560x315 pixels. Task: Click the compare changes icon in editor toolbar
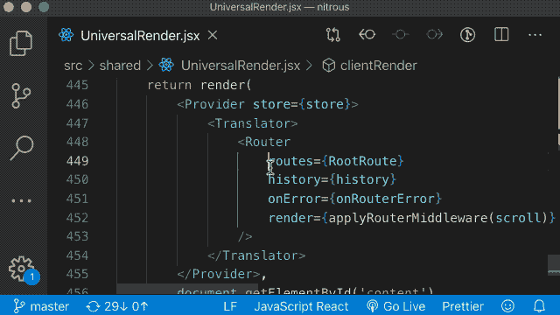[333, 35]
